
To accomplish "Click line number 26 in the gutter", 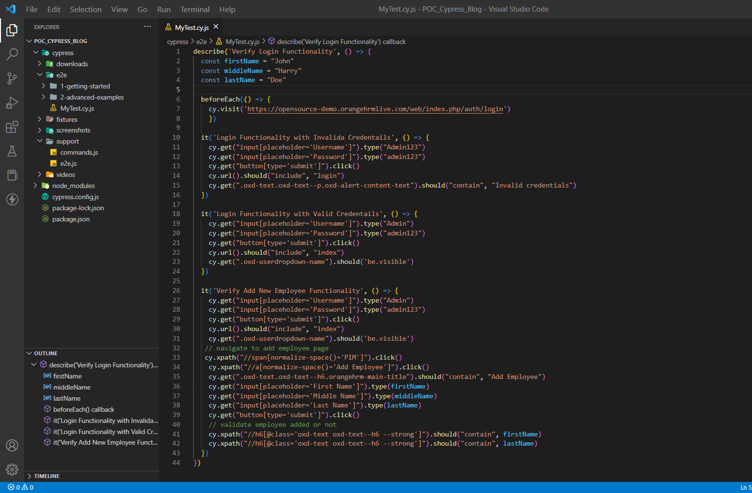I will tap(176, 290).
